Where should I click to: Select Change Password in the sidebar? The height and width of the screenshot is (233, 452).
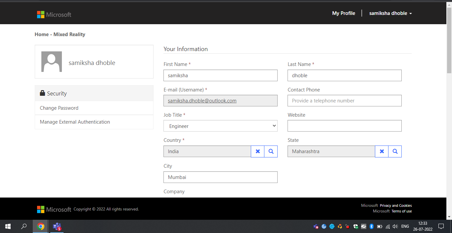(59, 108)
